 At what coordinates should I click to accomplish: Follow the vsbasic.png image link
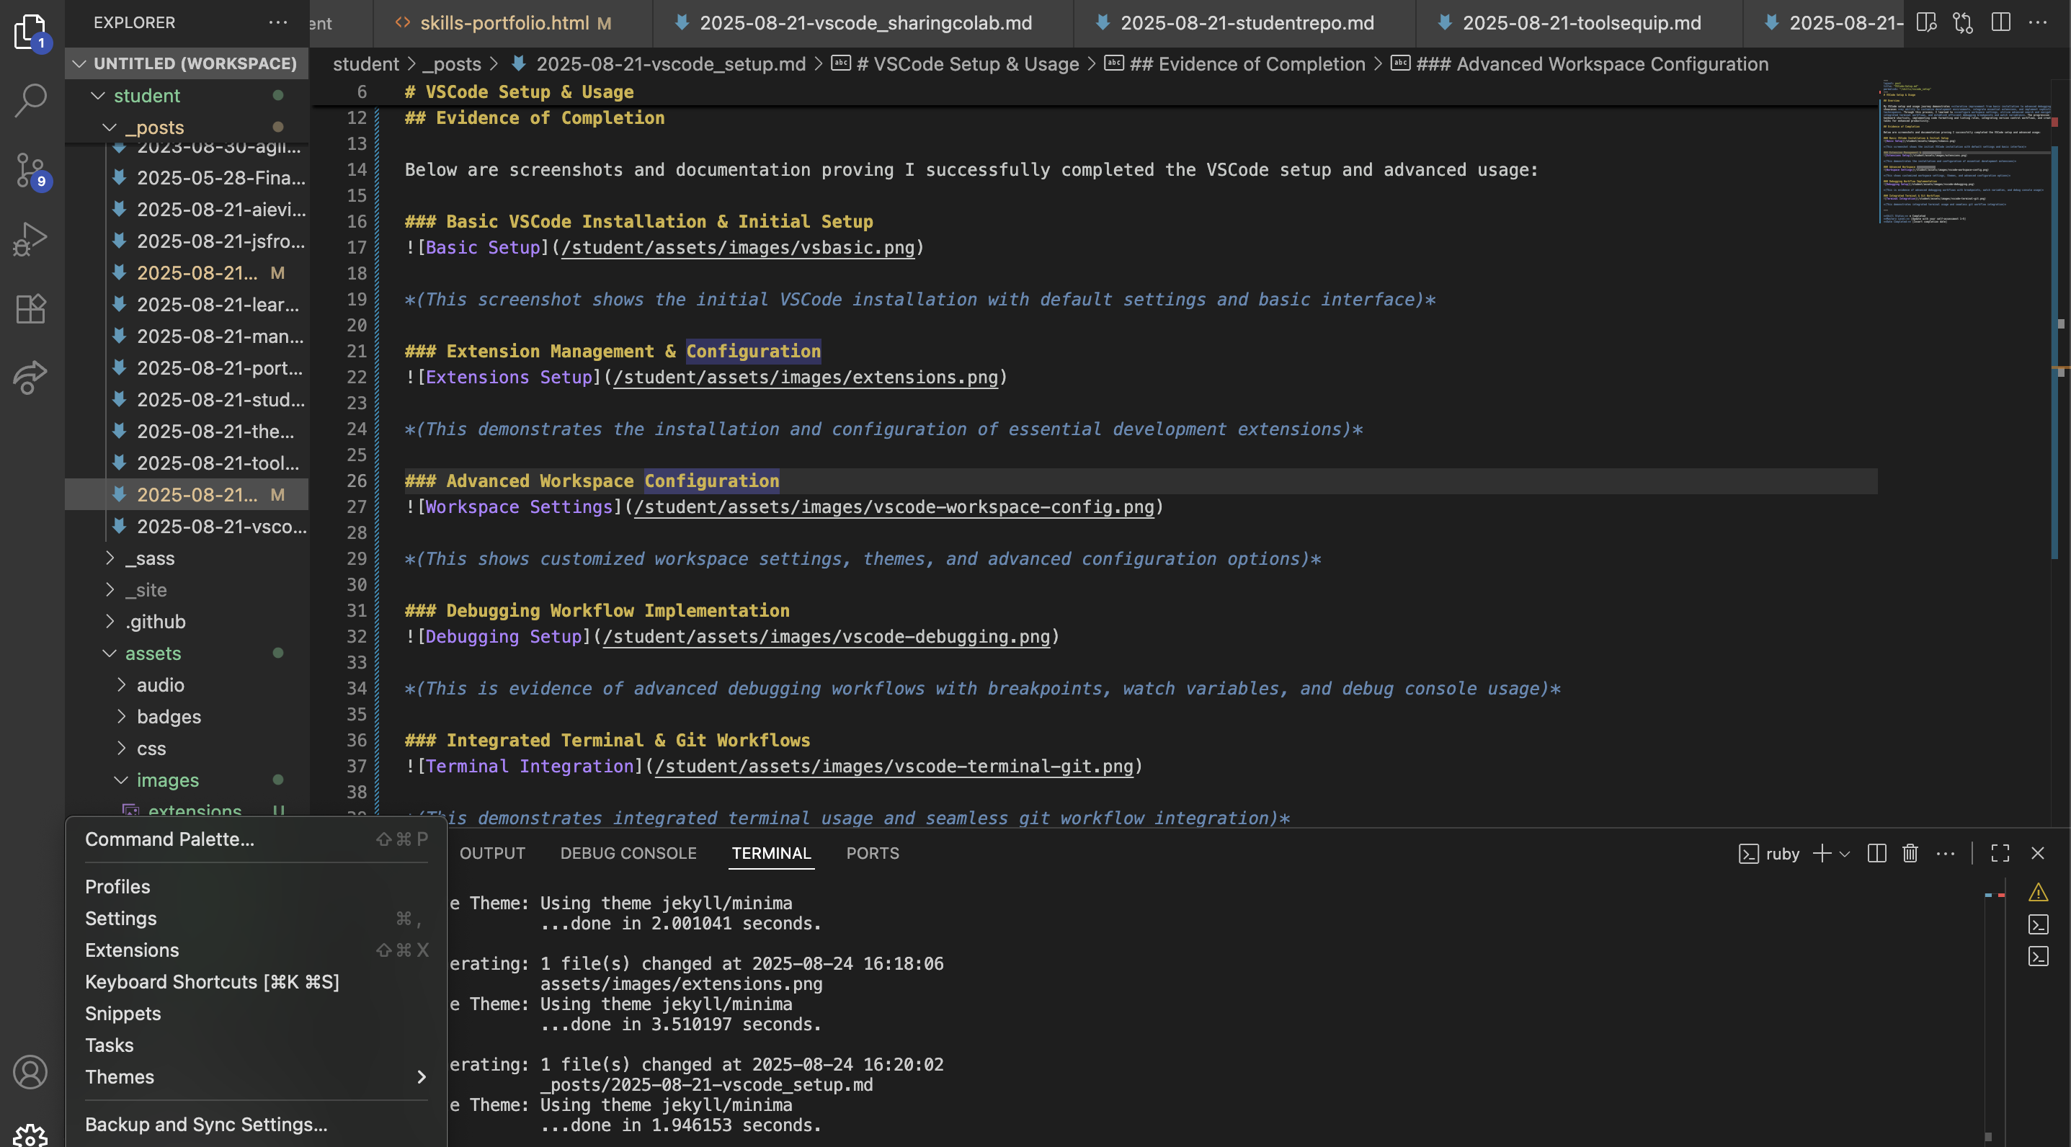(x=738, y=248)
